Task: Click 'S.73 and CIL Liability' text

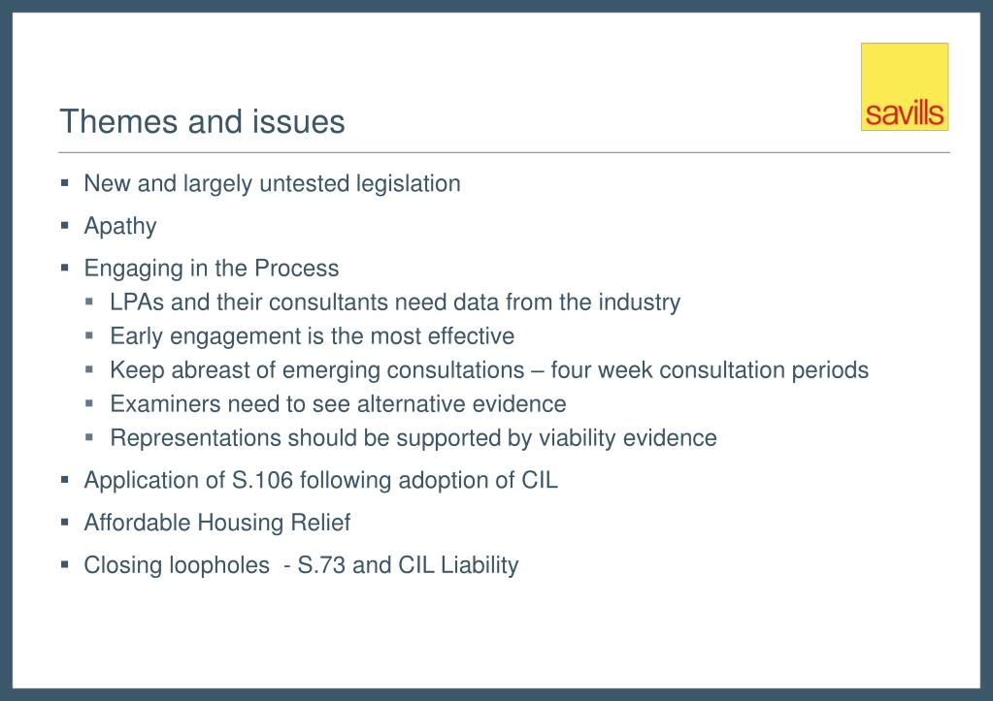Action: tap(408, 565)
